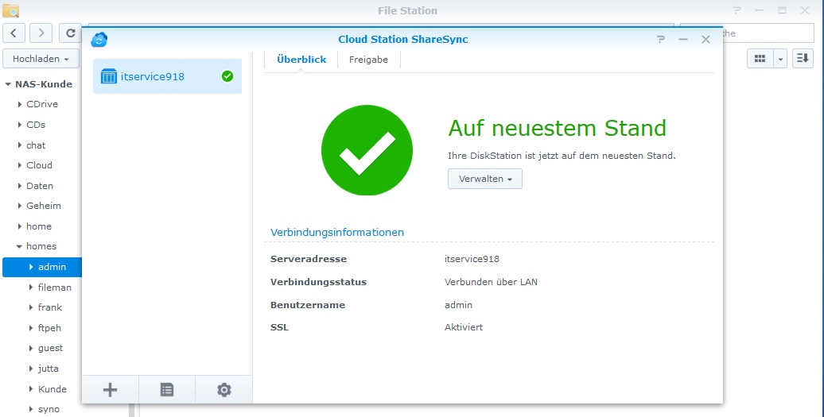Screen dimensions: 824x417
Task: Close the Cloud Station ShareSync window
Action: coord(705,40)
